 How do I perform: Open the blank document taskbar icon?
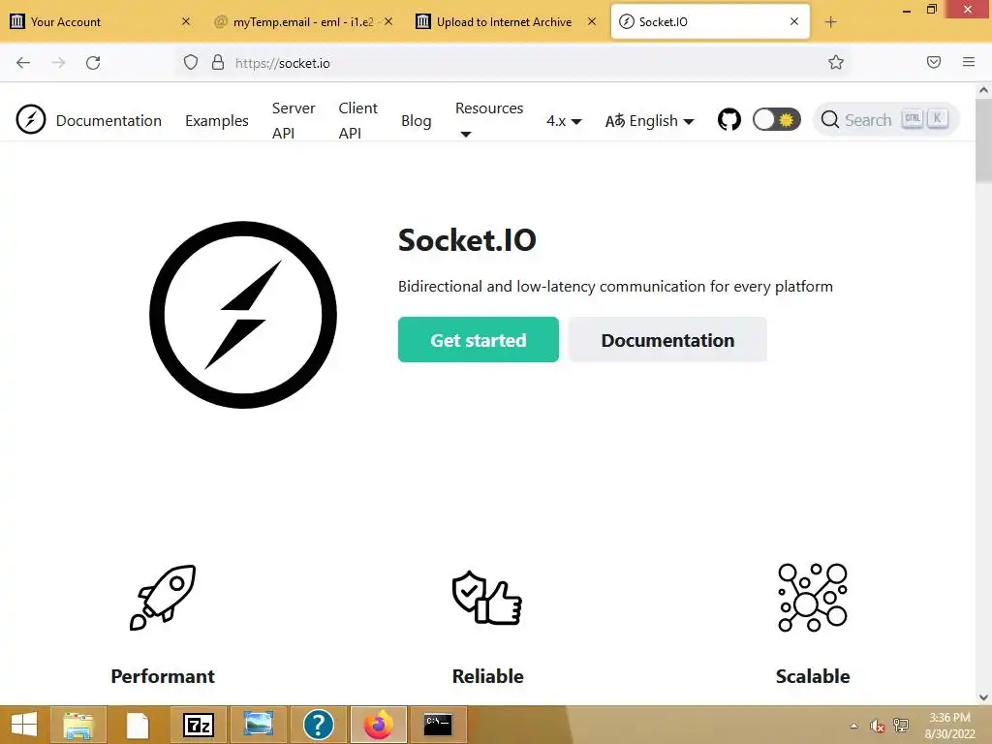138,725
